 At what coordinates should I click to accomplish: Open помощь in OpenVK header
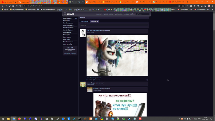click(x=126, y=14)
